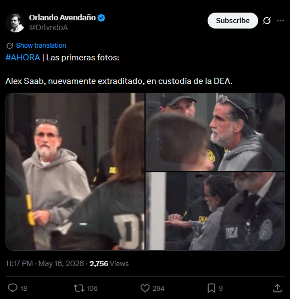This screenshot has height=299, width=290.
Task: Click Show translation link
Action: (41, 46)
